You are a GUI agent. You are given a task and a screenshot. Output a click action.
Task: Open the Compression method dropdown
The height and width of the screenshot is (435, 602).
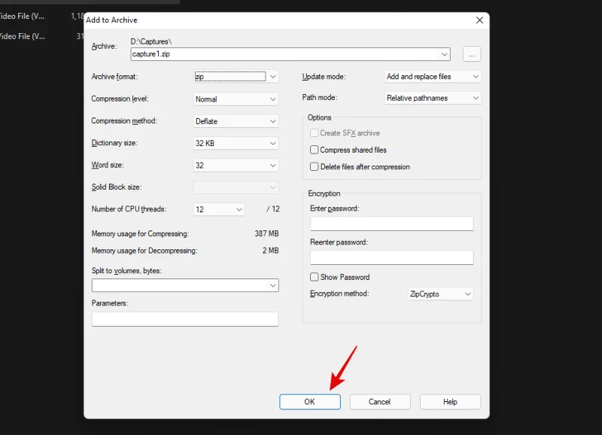point(273,120)
